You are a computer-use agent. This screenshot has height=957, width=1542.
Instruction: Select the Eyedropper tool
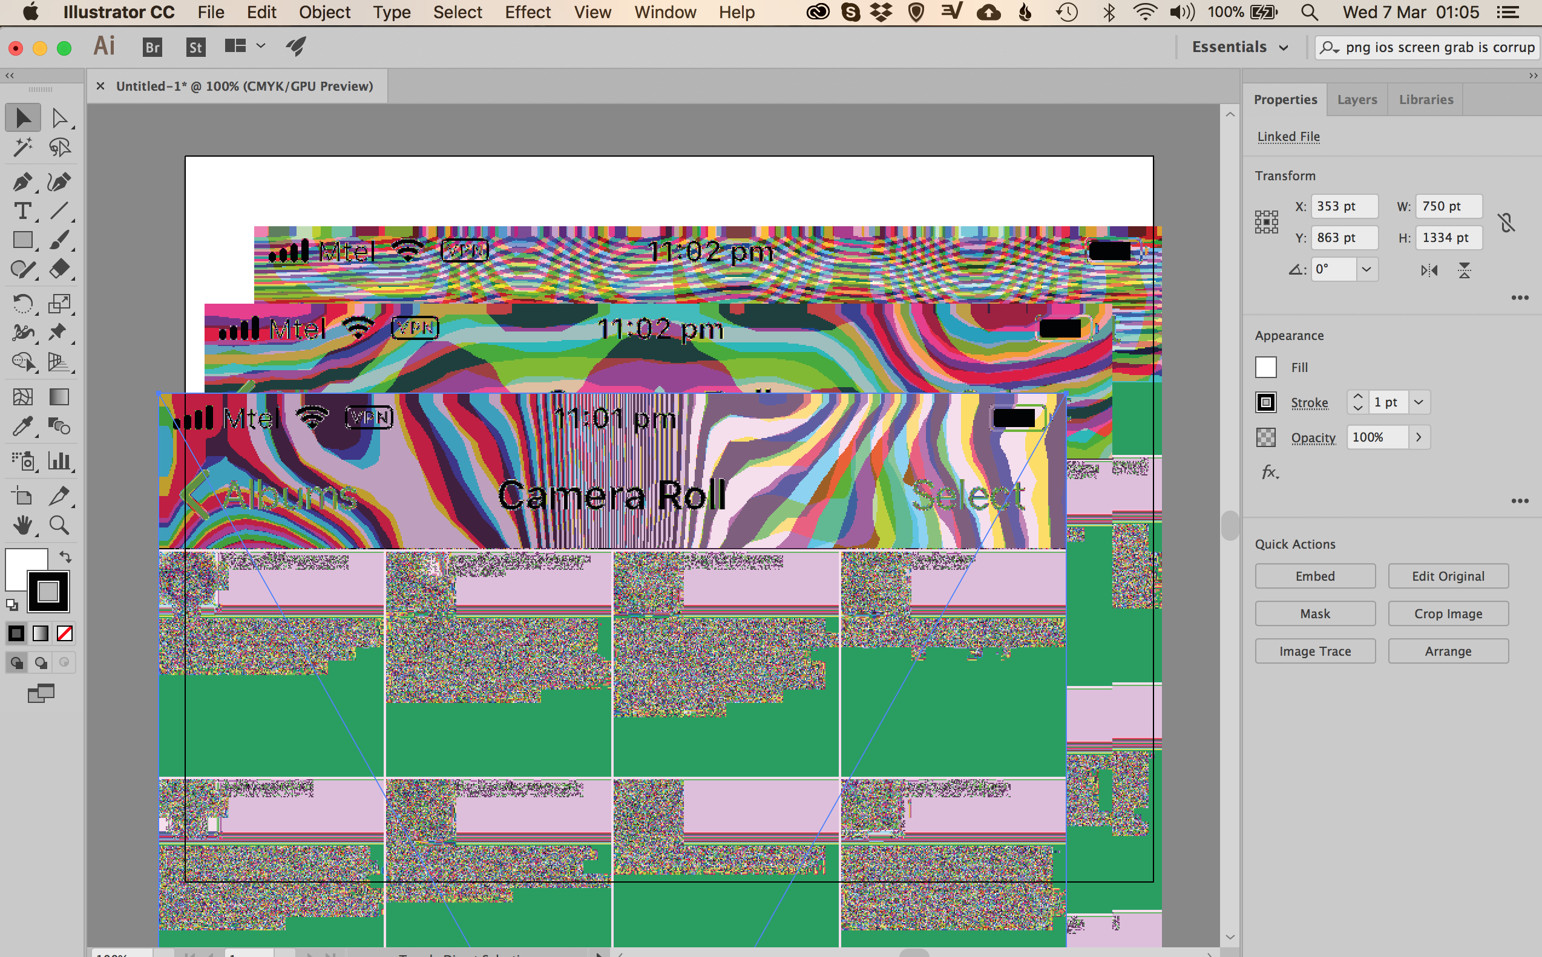22,426
